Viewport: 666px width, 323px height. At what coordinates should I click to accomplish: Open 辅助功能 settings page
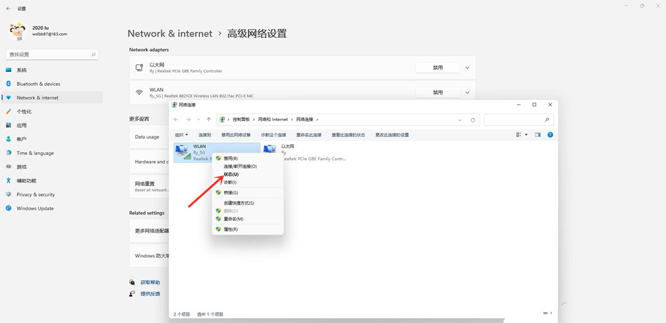pyautogui.click(x=52, y=181)
